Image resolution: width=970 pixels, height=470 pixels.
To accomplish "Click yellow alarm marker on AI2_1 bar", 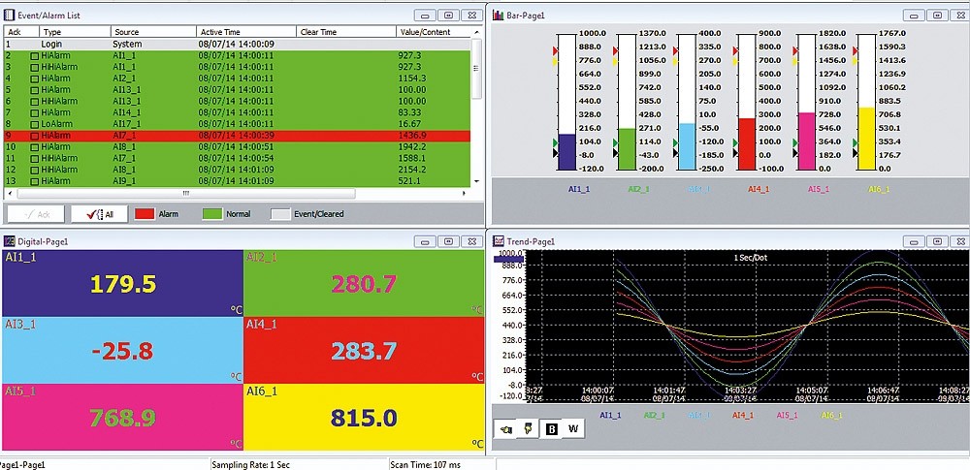I will pyautogui.click(x=615, y=61).
